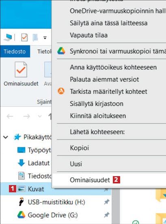Click the Google Drive (G:) drive icon

(x=21, y=215)
